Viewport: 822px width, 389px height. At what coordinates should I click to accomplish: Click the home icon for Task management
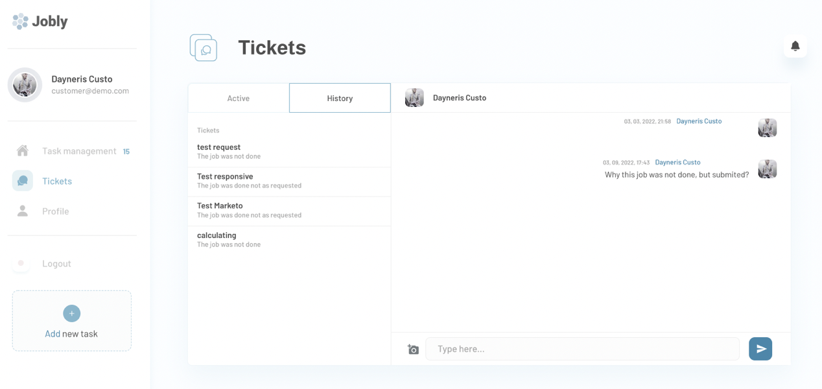(x=23, y=151)
